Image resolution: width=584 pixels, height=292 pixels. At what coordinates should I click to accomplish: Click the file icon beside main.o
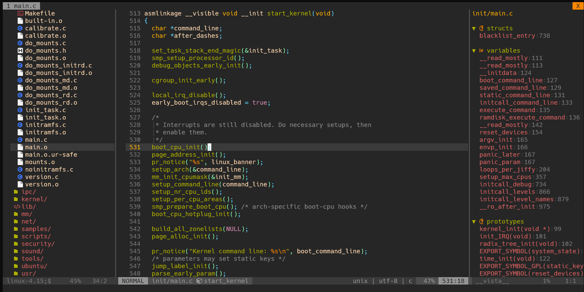20,147
